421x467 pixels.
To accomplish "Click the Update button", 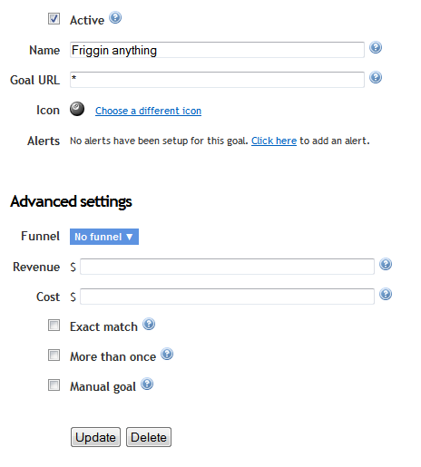I will tap(95, 437).
